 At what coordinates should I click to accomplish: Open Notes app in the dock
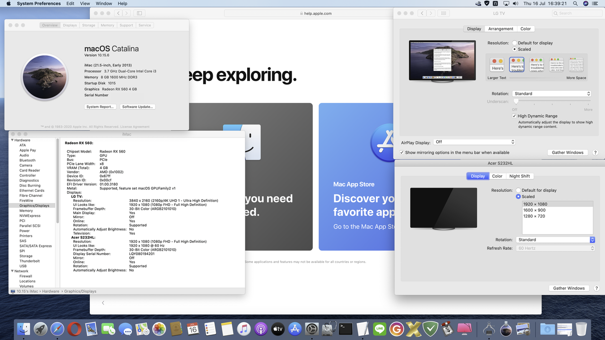coord(227,329)
